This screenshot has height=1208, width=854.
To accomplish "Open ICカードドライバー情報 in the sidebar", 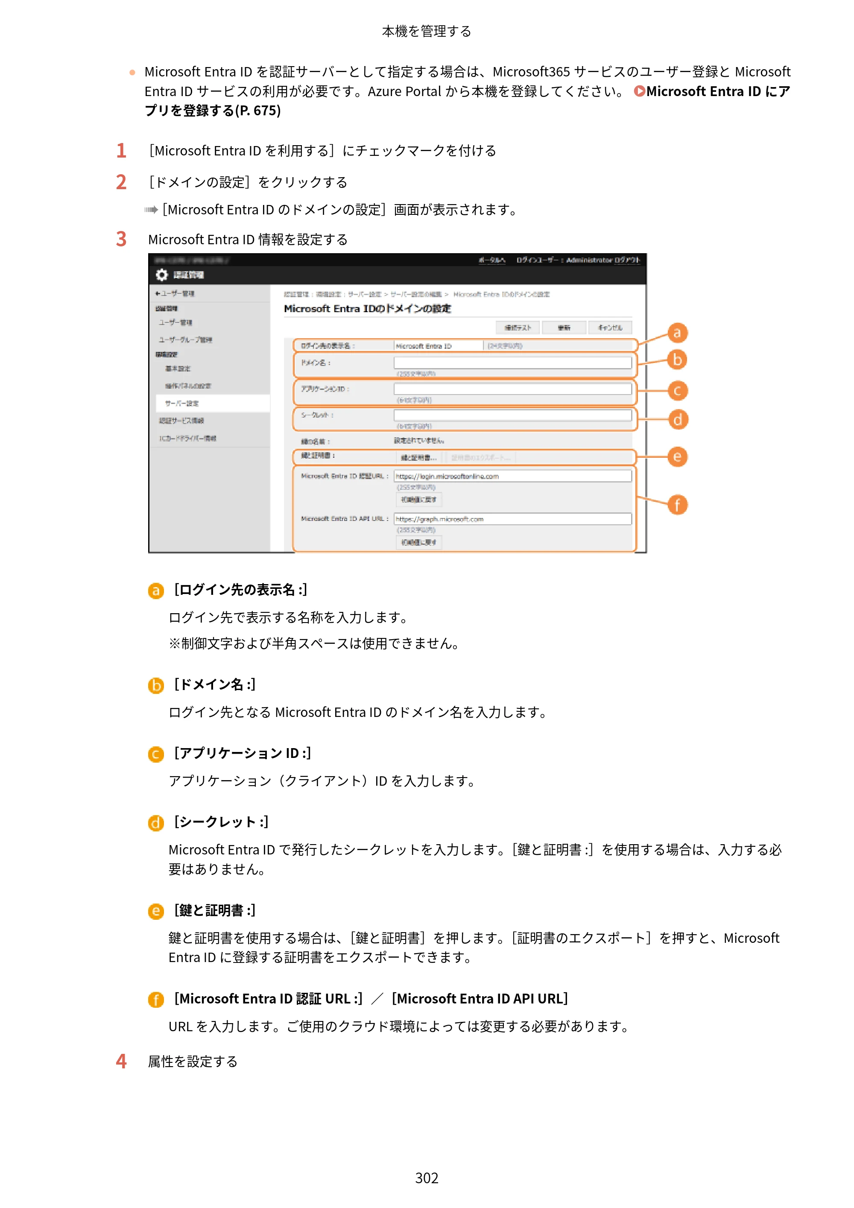I will (x=188, y=438).
